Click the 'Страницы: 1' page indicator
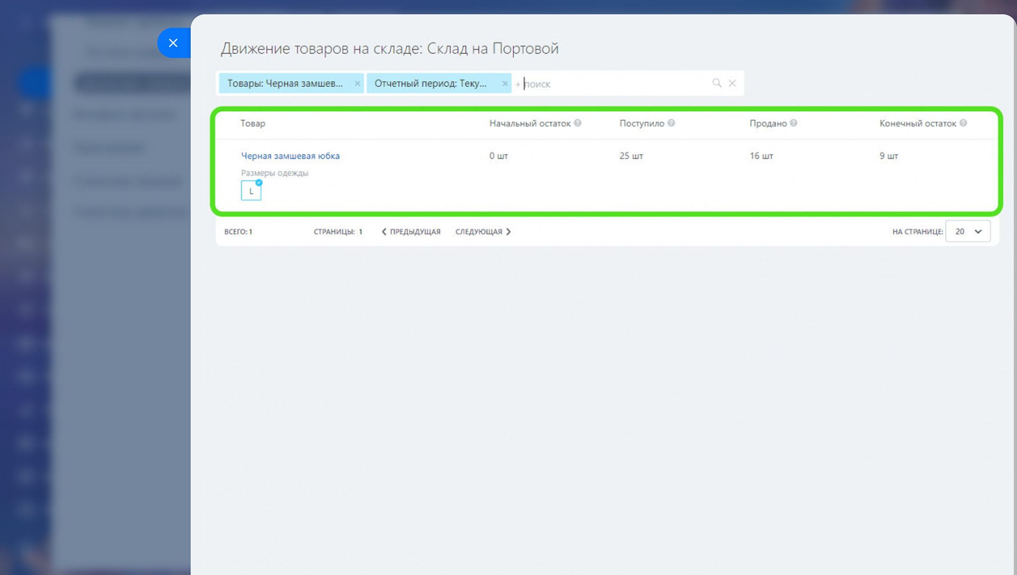Screen dimensions: 1017x575 (x=338, y=232)
